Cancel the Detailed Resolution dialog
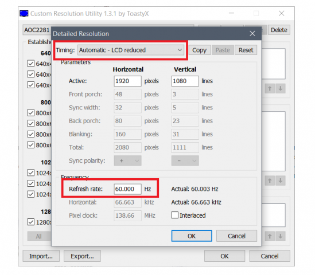This screenshot has width=315, height=275. point(236,236)
